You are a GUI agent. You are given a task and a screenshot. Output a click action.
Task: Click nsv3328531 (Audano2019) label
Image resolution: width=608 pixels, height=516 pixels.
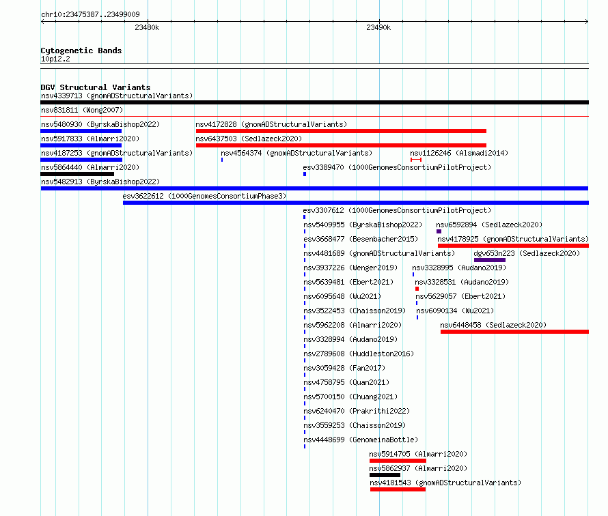click(x=462, y=282)
